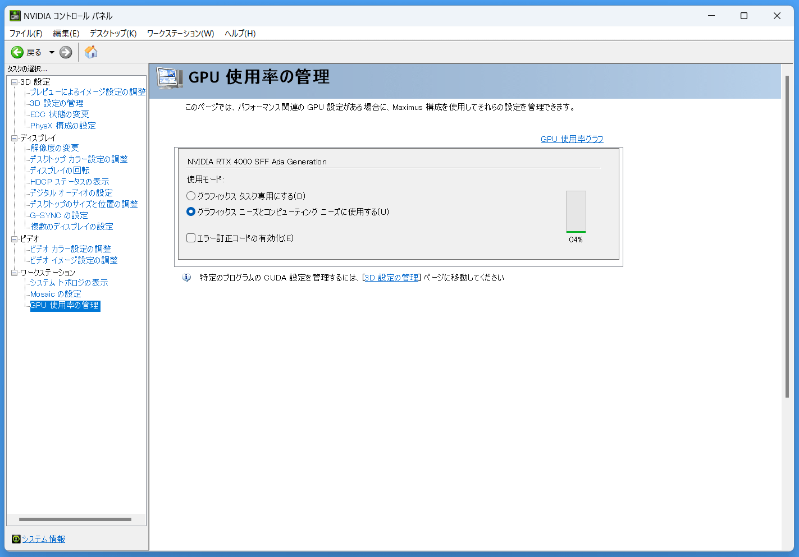Click the NVIDIA icon in title bar
The image size is (799, 557).
(x=15, y=16)
